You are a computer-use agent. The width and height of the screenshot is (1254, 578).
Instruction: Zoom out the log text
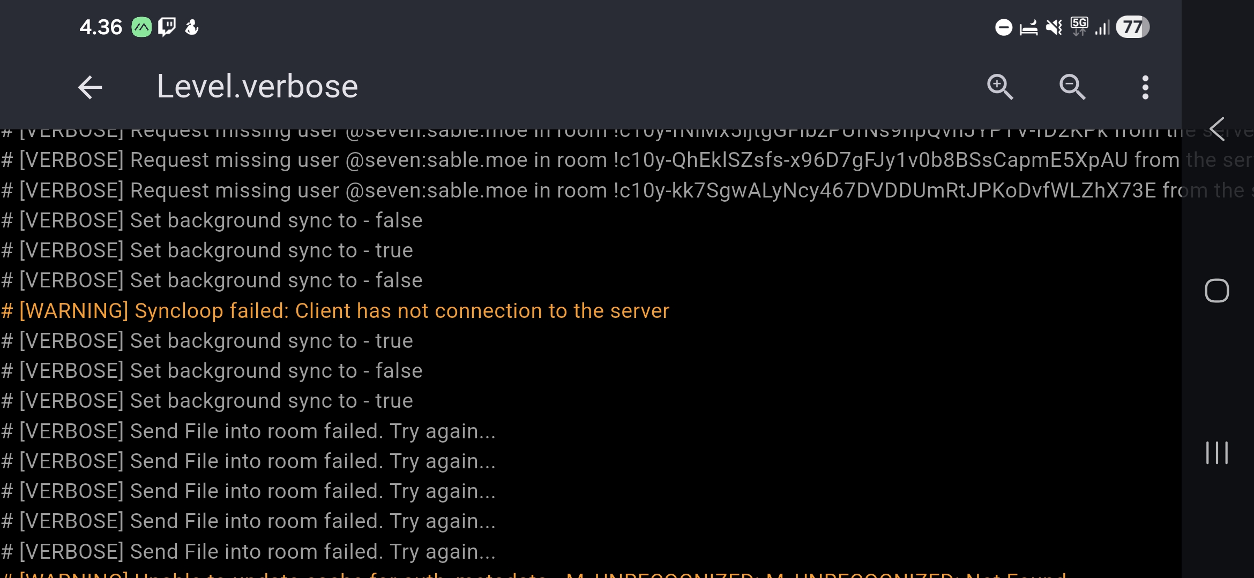click(1072, 87)
